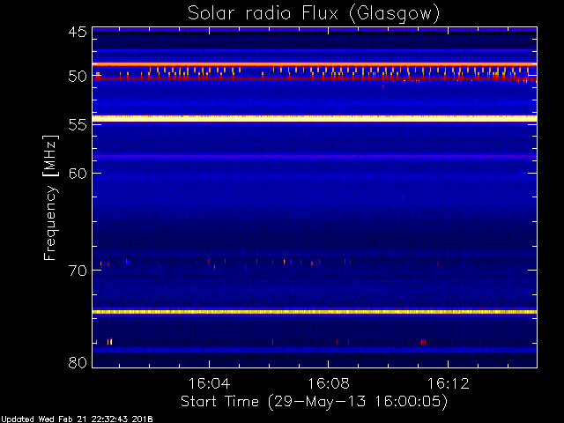Screen dimensions: 564x423
Task: Select the 16:12 time tick label
Action: pos(449,384)
